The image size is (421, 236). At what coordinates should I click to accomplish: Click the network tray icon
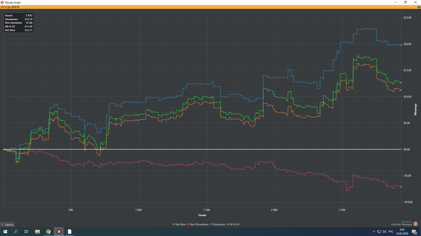(379, 232)
